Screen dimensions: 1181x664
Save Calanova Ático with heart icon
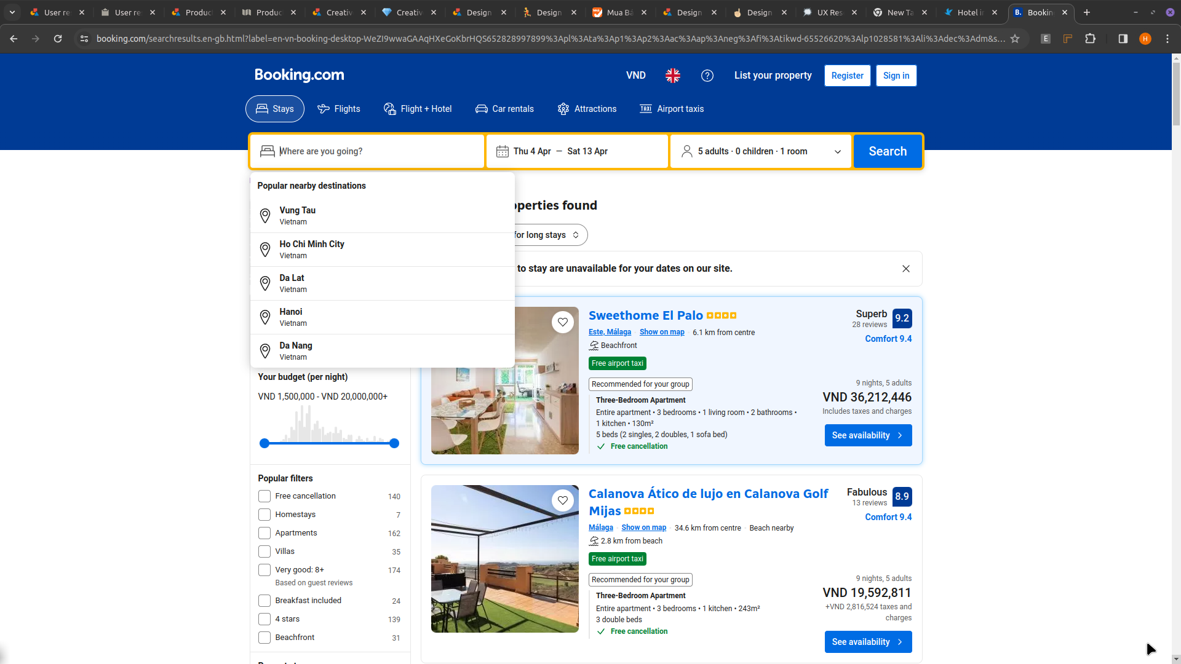(x=563, y=500)
